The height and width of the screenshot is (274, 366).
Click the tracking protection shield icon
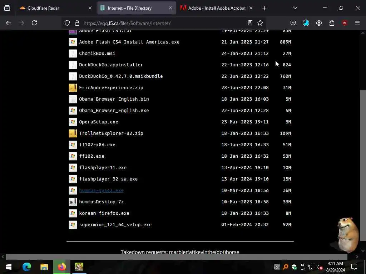point(67,23)
